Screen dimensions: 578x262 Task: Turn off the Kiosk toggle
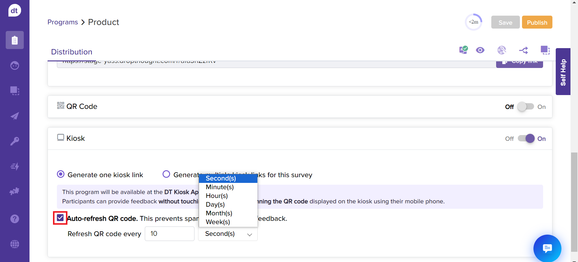(526, 139)
